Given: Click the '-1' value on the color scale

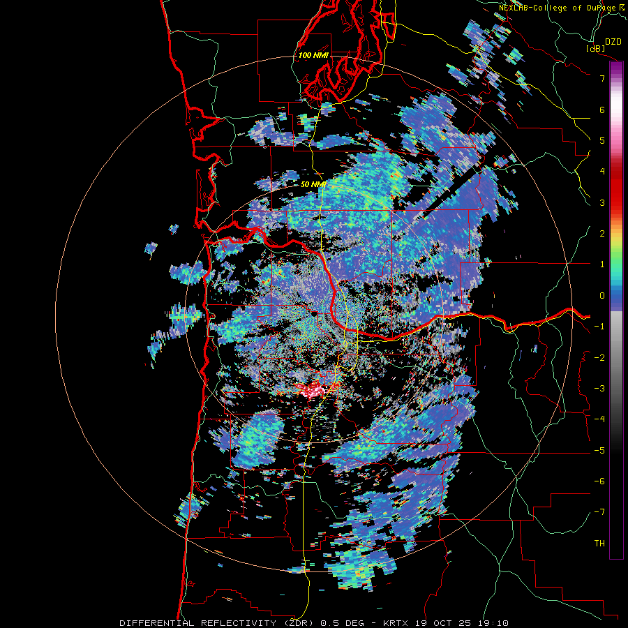Looking at the screenshot, I should 599,327.
